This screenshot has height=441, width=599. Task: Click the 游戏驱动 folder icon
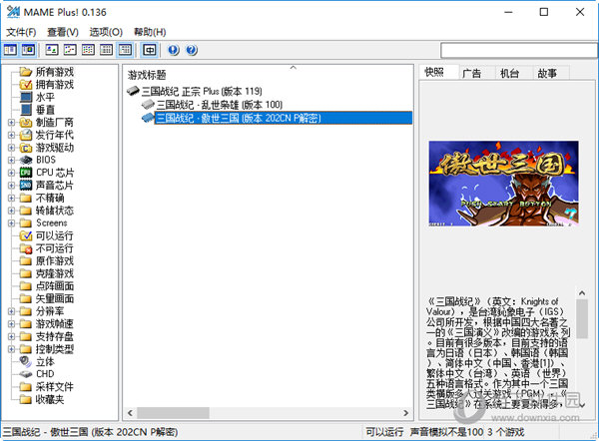[26, 148]
